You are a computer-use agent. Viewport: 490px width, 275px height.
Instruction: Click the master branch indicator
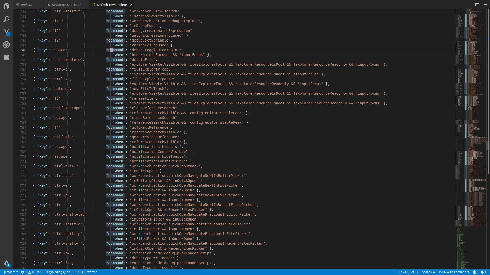(11, 272)
